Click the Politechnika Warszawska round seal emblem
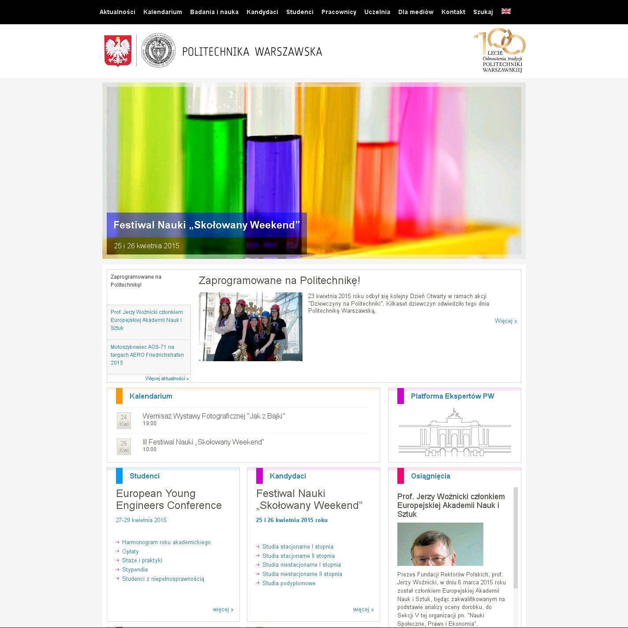Screen dimensions: 628x628 coord(158,51)
